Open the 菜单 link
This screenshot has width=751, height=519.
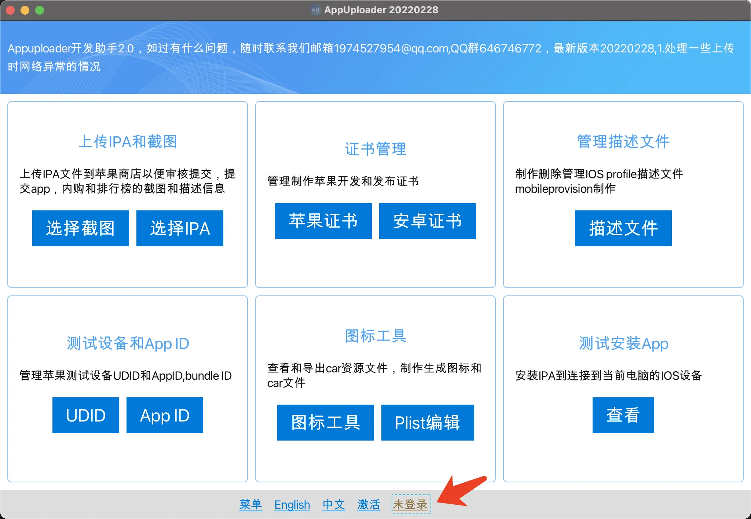(250, 504)
